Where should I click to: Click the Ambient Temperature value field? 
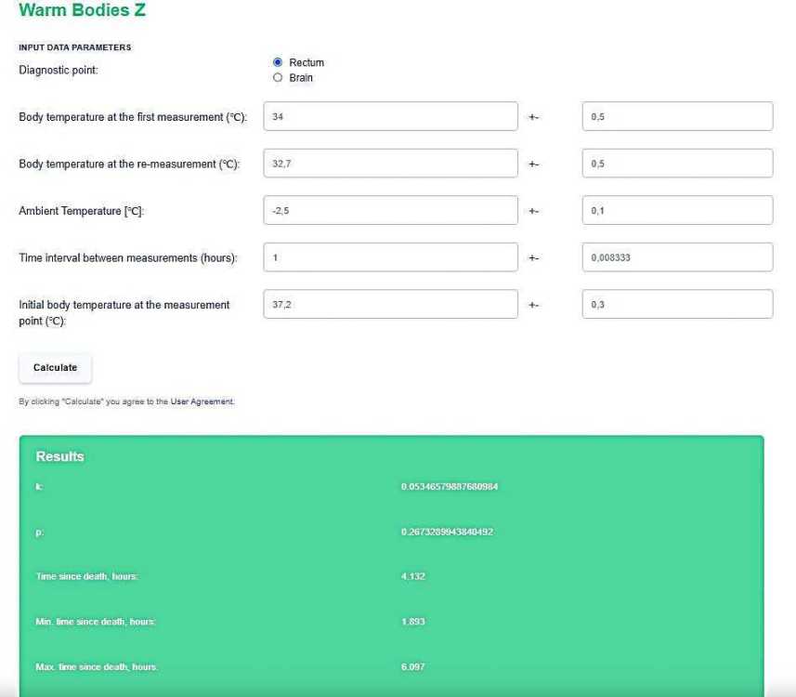pos(390,210)
